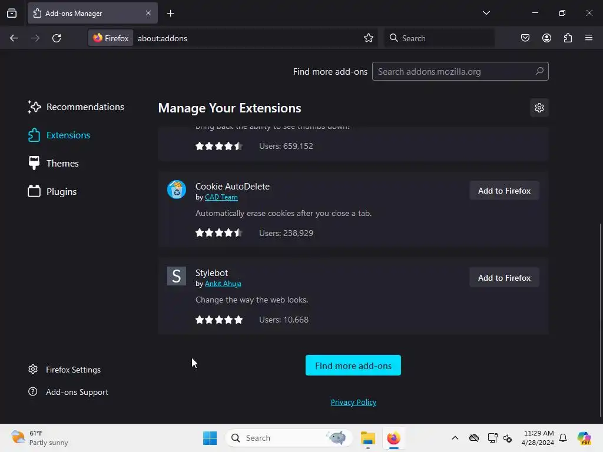603x452 pixels.
Task: Click the Cookie AutoDelete extension icon
Action: 177,190
